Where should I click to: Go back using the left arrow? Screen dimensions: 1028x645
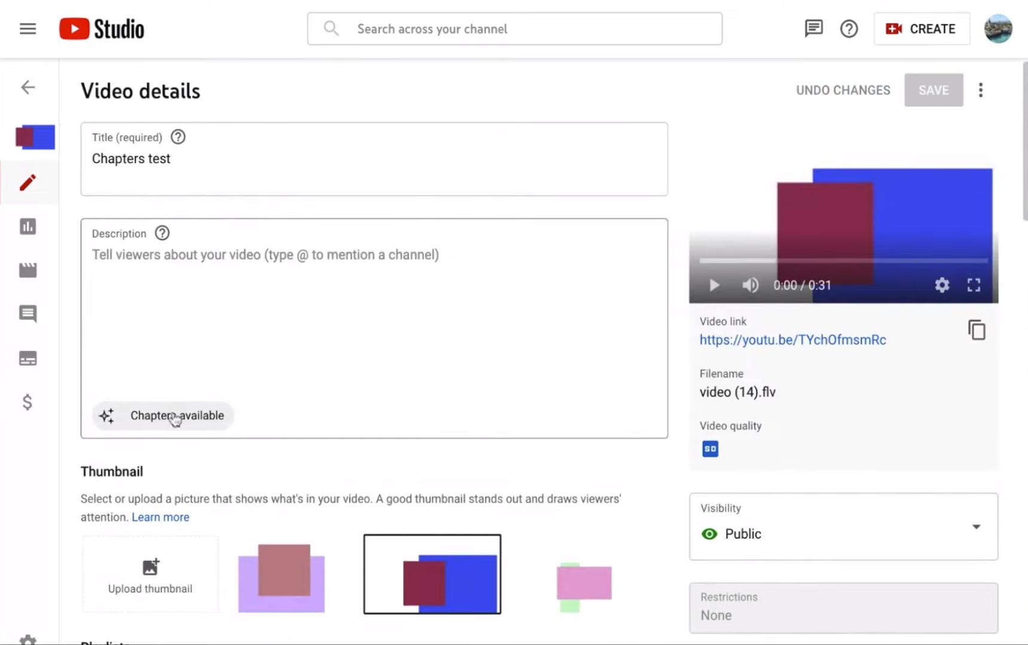click(28, 87)
